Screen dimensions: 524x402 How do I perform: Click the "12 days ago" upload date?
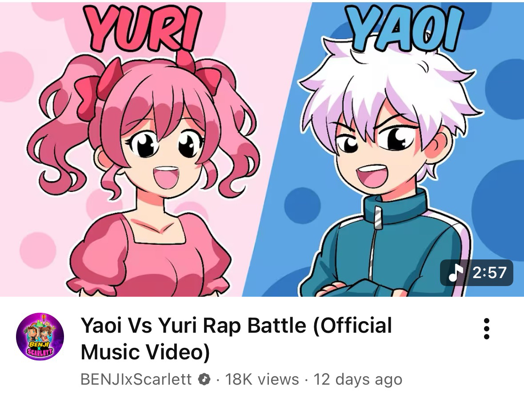(358, 379)
